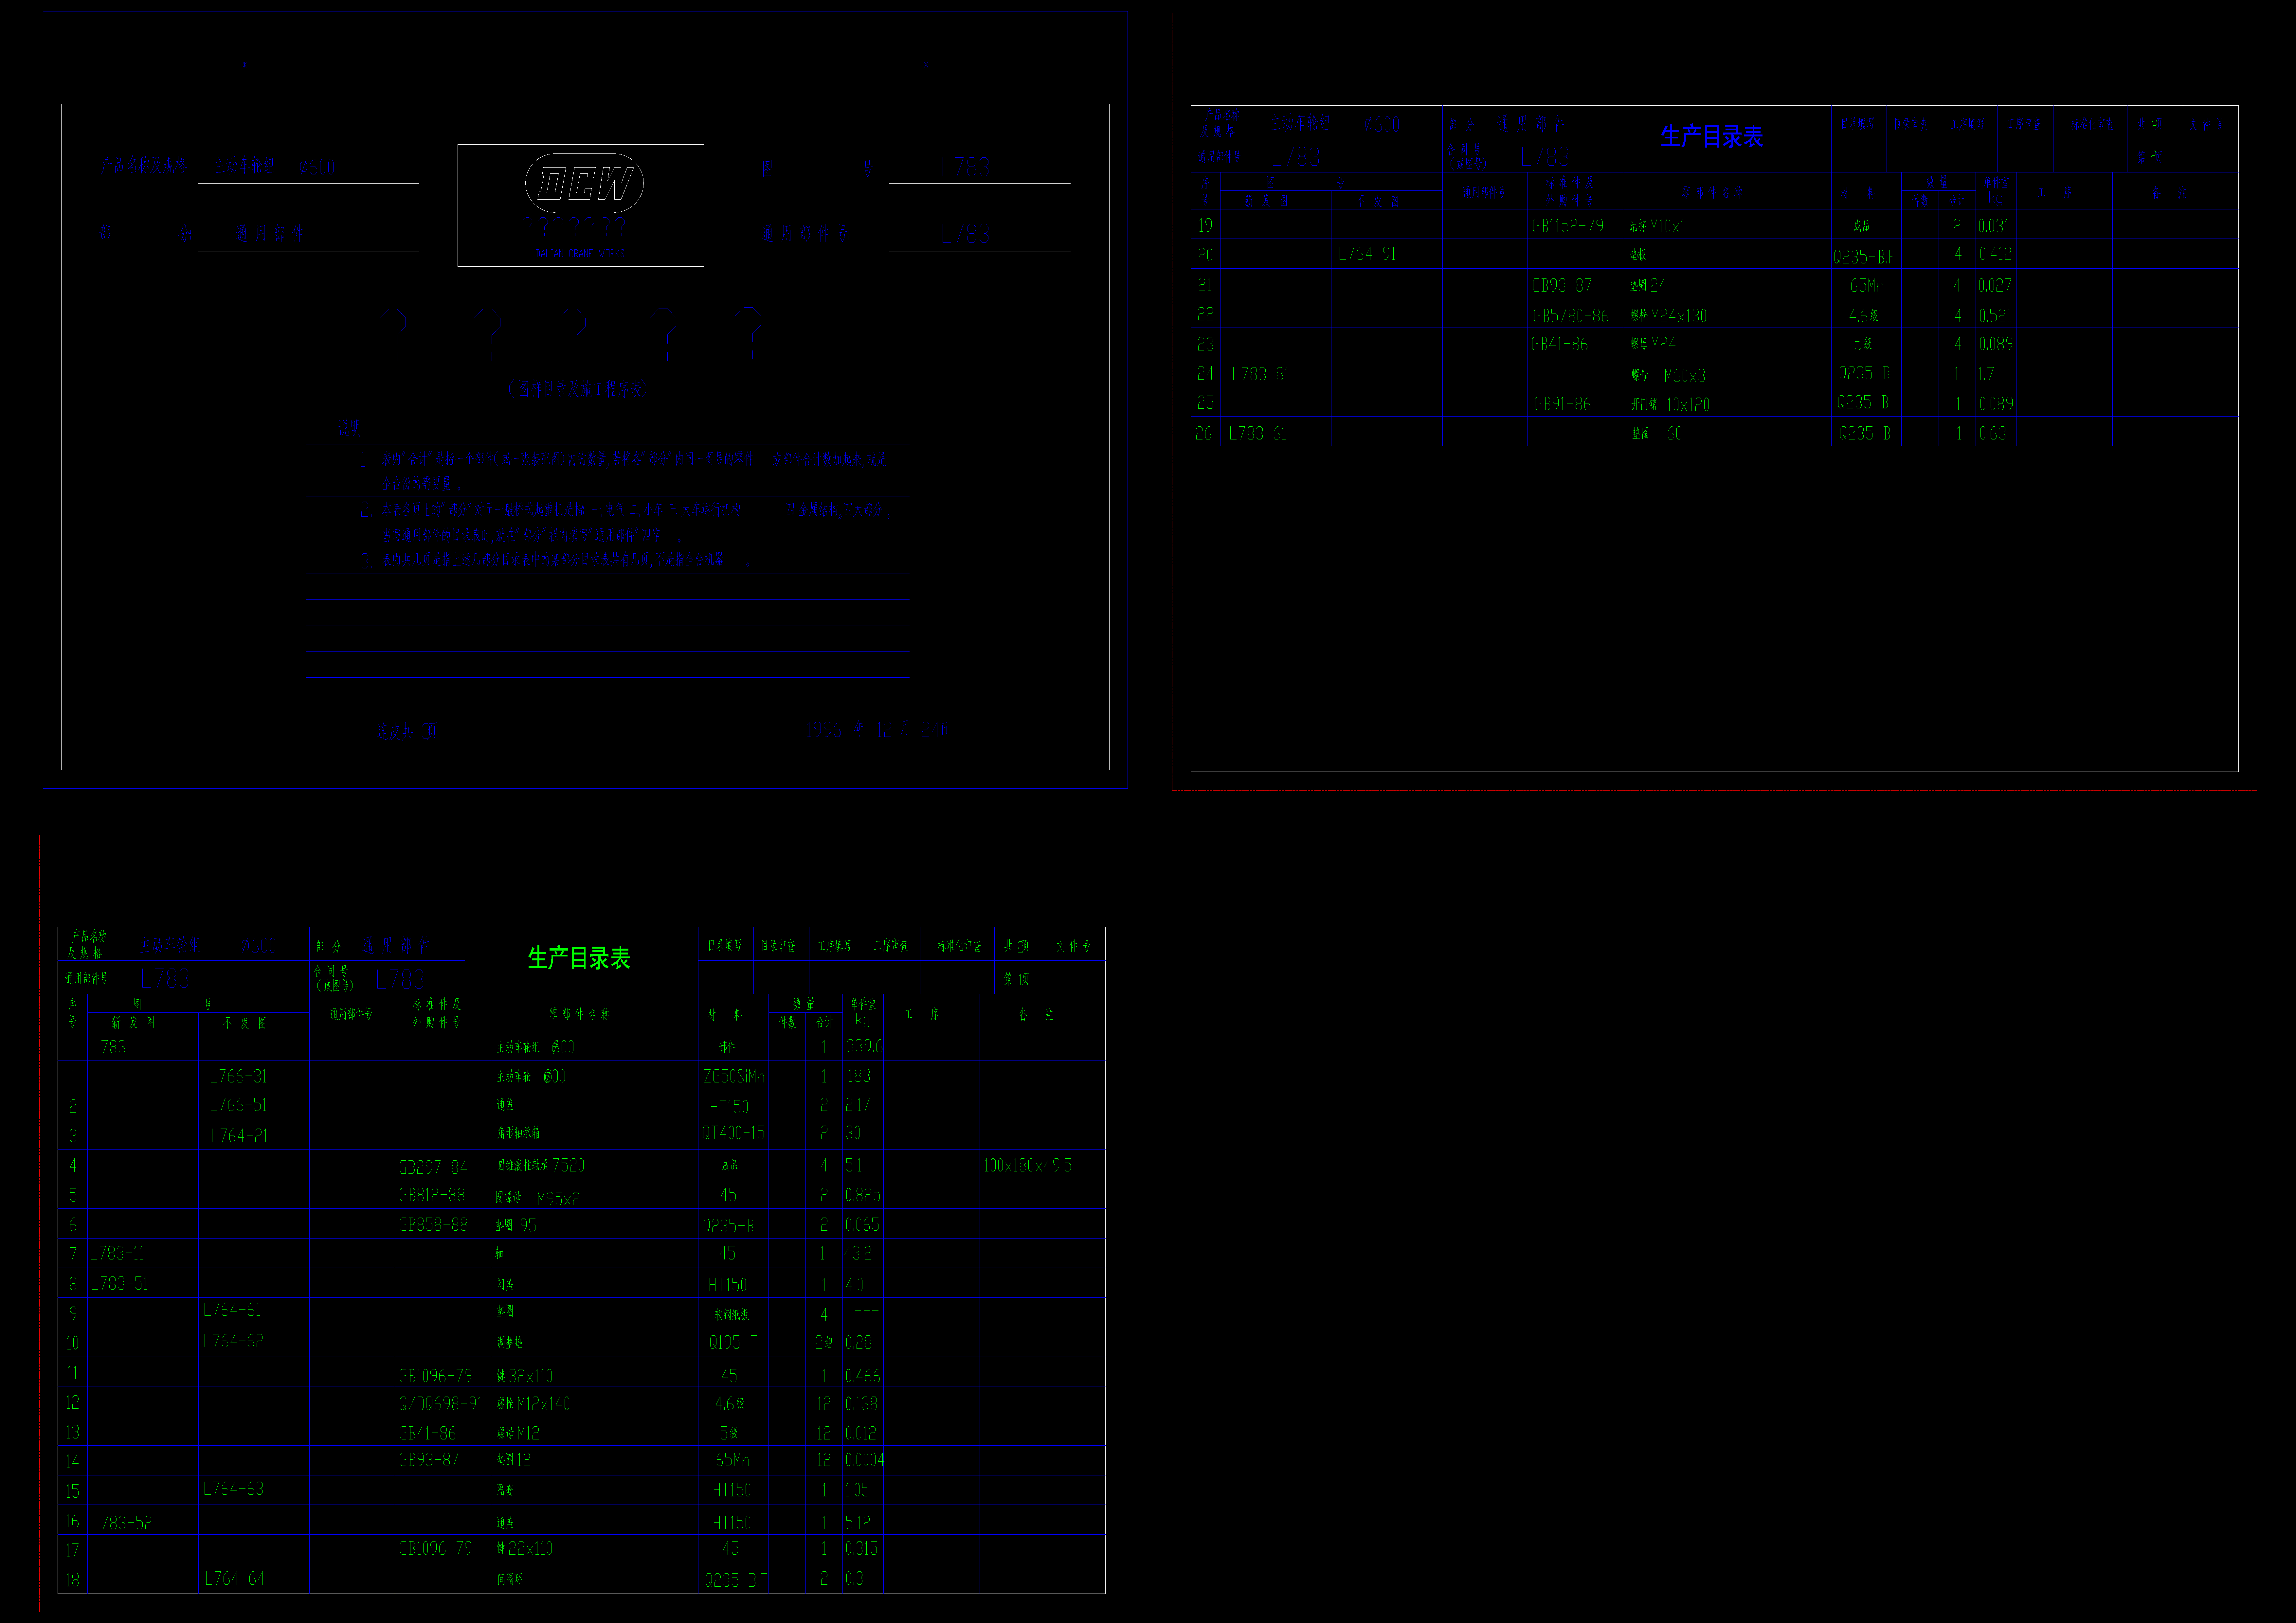Click part name M95x2
Image resolution: width=2296 pixels, height=1623 pixels.
(538, 1198)
